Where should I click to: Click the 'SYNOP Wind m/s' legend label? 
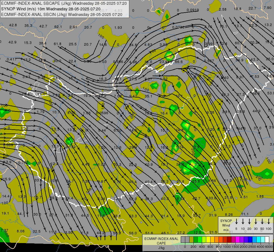coord(226,225)
